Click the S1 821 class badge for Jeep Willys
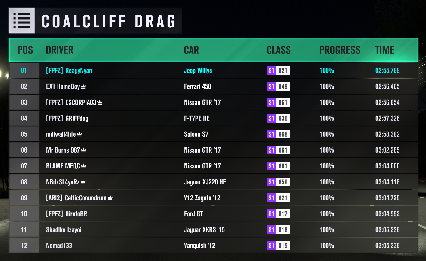The height and width of the screenshot is (261, 426). [279, 71]
